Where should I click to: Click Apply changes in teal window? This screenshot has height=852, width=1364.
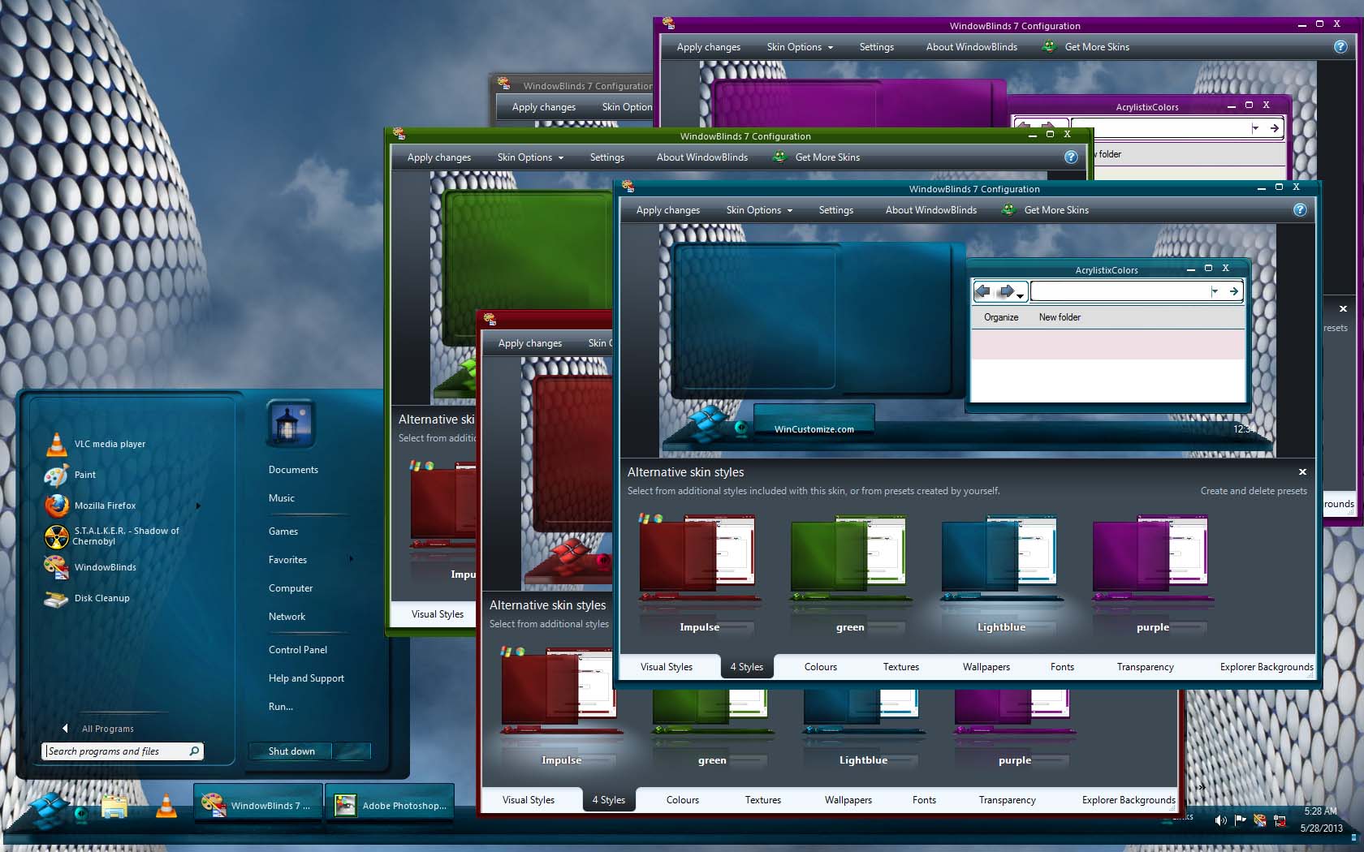pyautogui.click(x=668, y=210)
